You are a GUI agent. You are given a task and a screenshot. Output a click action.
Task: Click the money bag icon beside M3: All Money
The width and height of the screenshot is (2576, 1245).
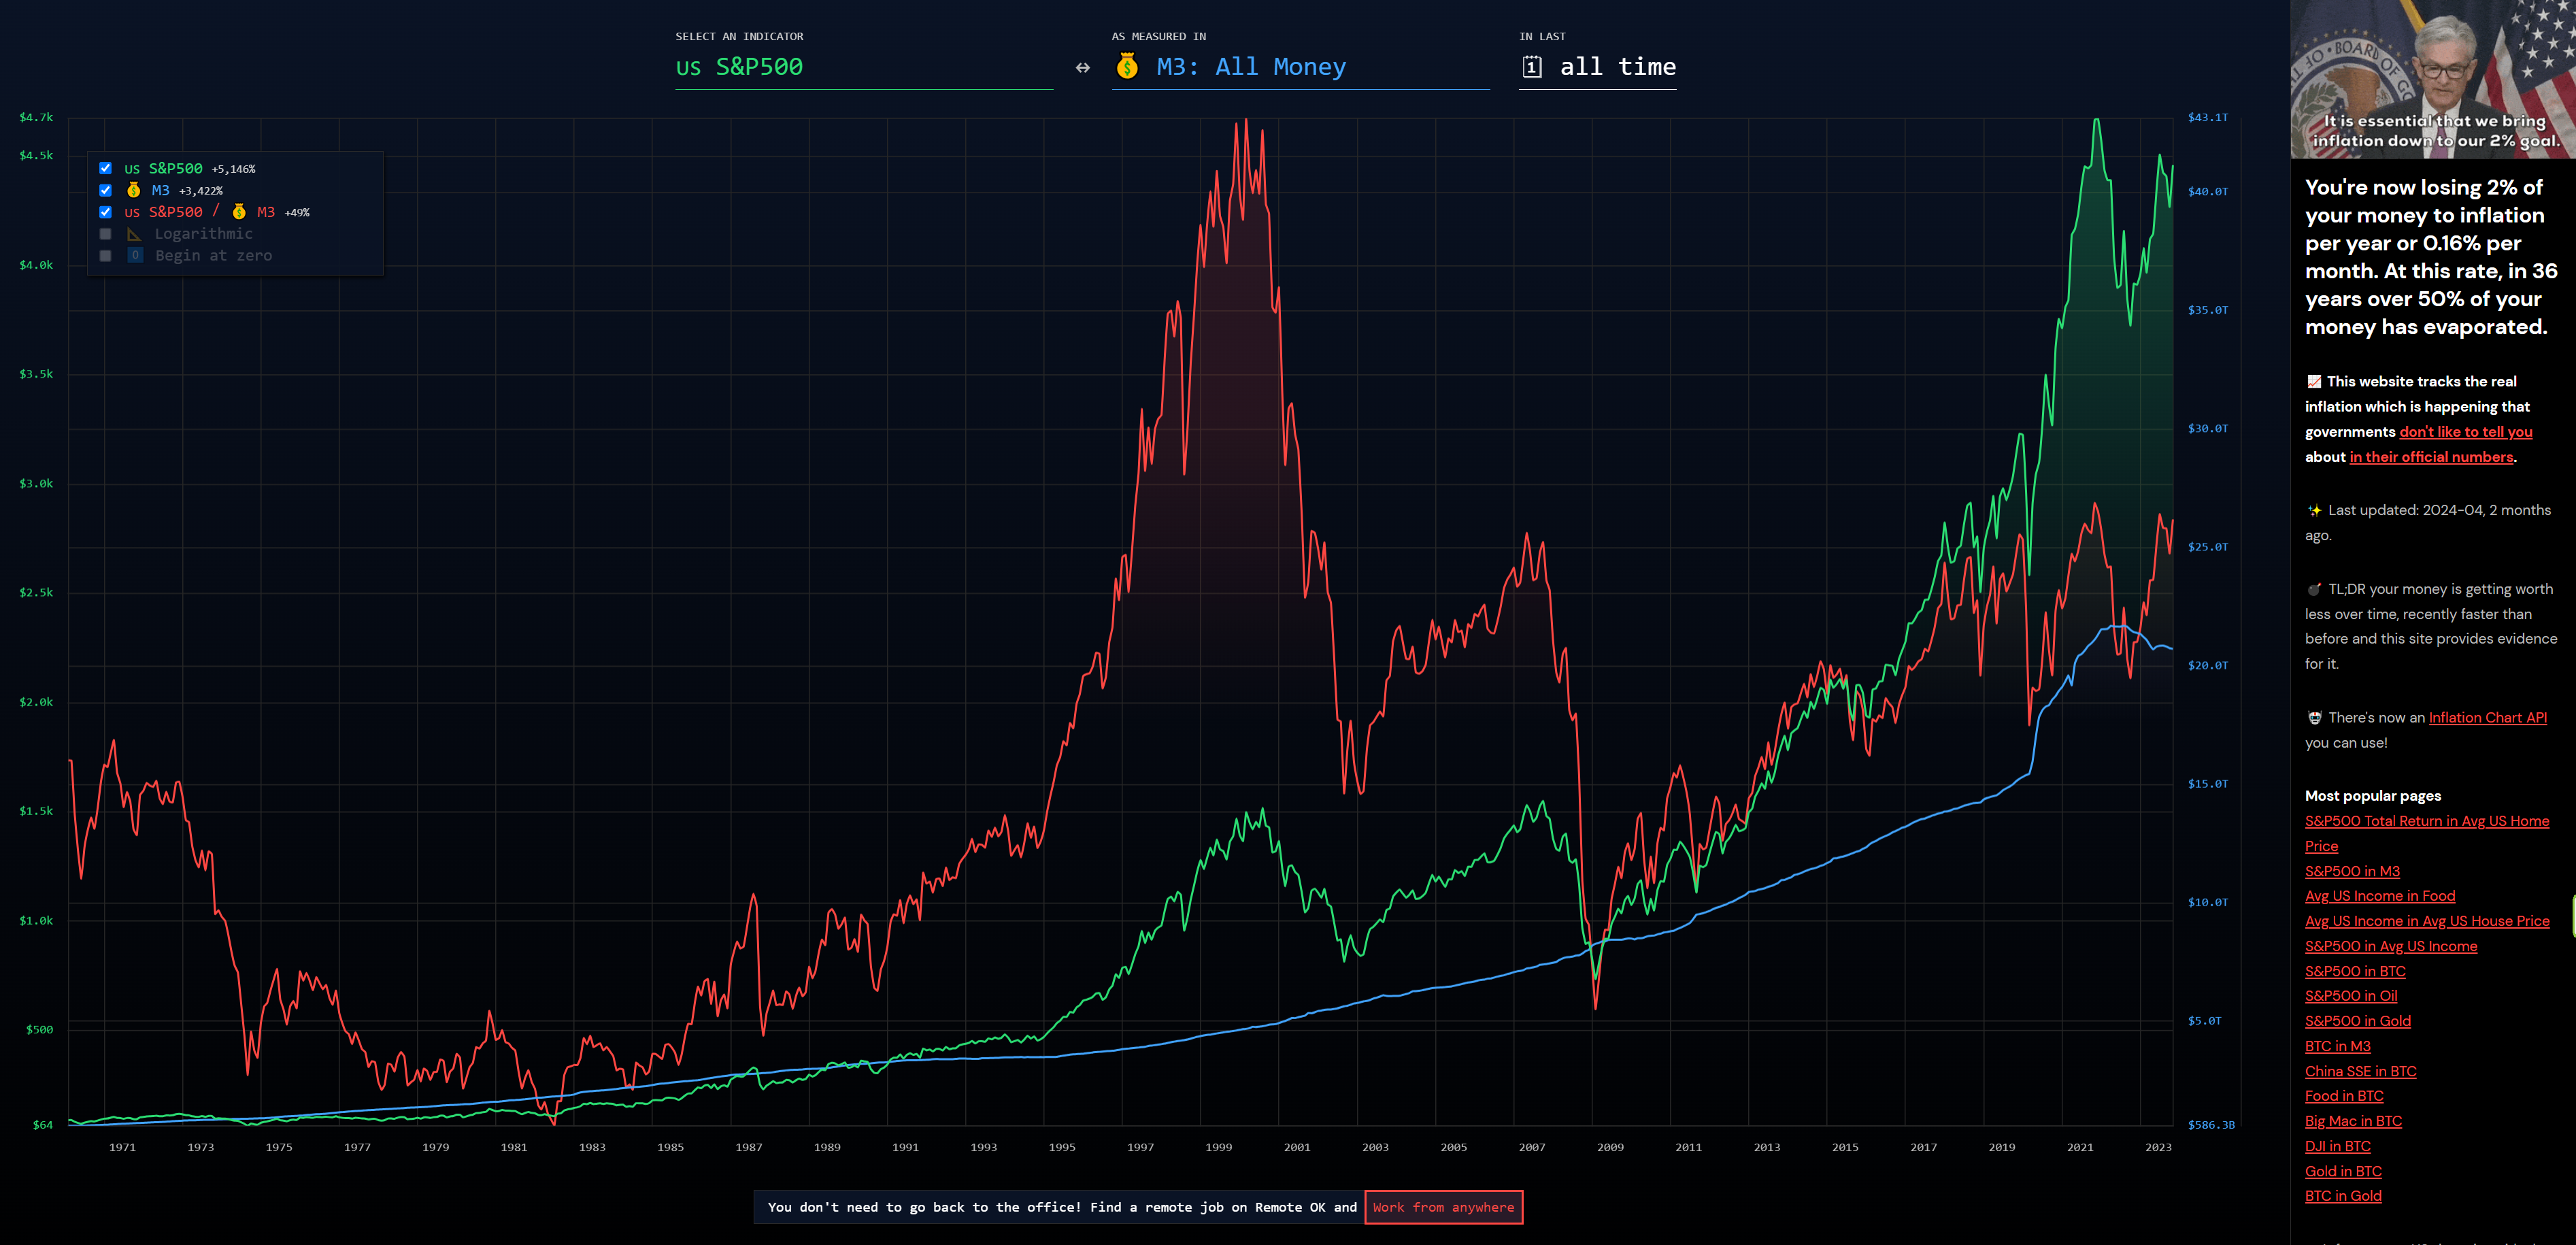1127,66
